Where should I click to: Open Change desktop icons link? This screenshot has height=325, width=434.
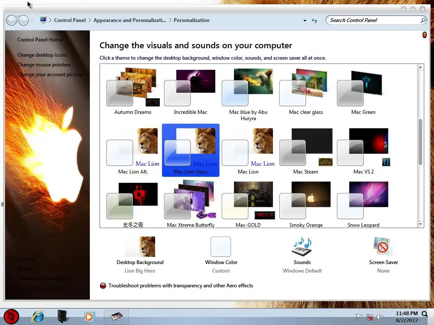(42, 55)
